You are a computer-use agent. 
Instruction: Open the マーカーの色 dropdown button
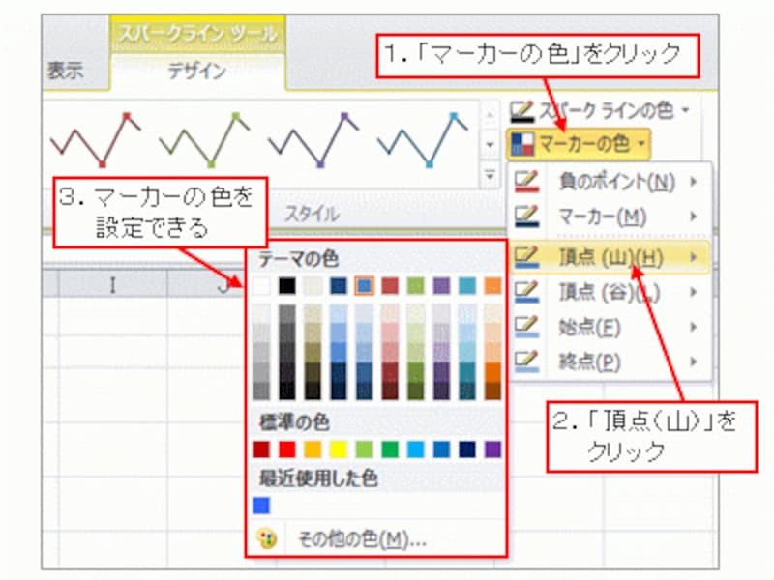[x=579, y=144]
